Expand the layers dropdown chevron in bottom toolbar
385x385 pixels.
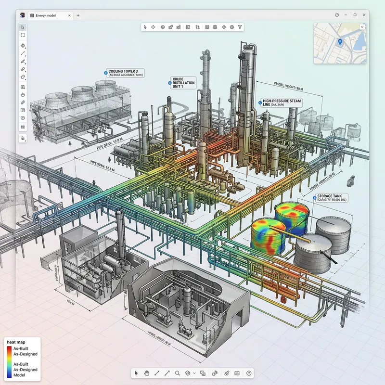[x=194, y=373]
